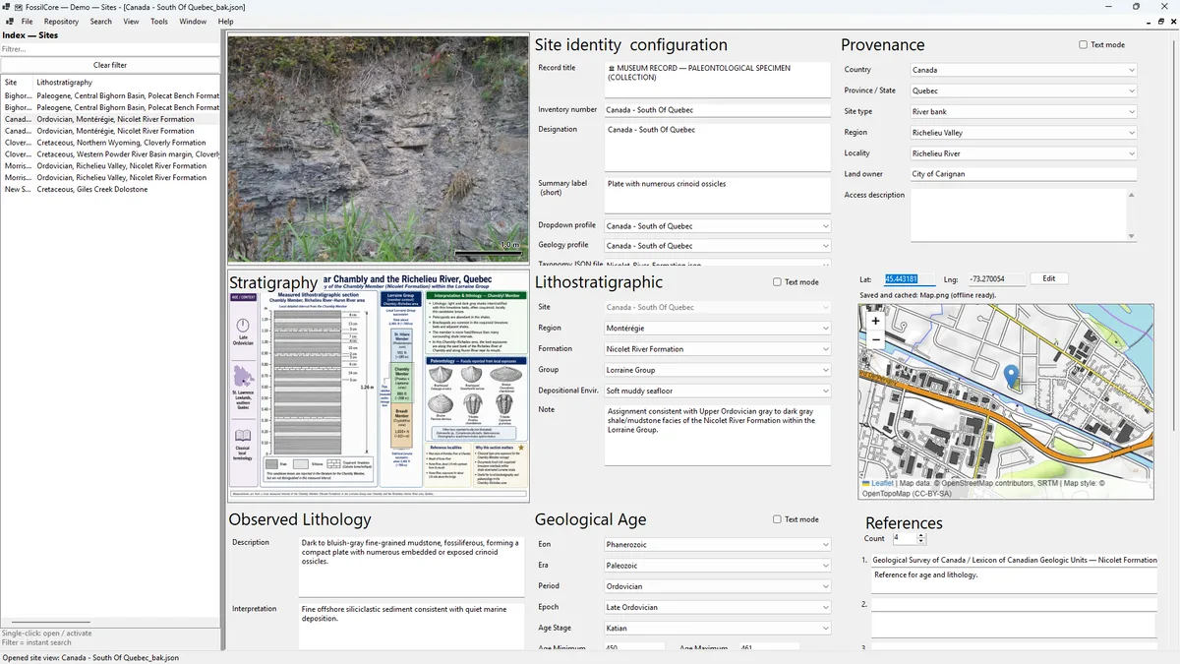Open the outcrop photograph thumbnail
This screenshot has width=1180, height=664.
point(379,150)
